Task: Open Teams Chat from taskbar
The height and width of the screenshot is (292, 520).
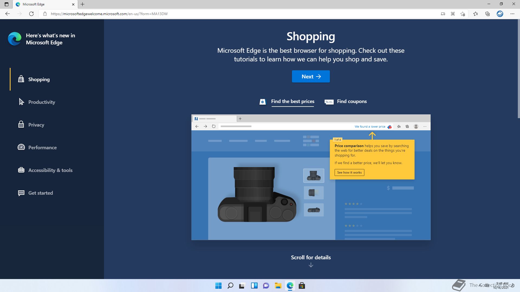Action: coord(266,286)
